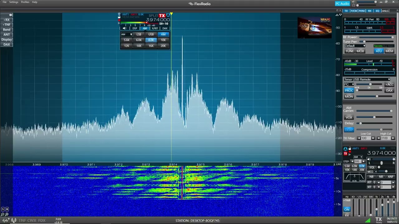Select the LSB mode button

tap(139, 35)
